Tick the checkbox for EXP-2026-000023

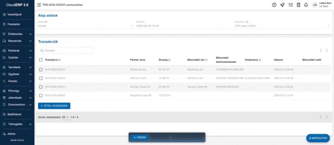(x=41, y=70)
